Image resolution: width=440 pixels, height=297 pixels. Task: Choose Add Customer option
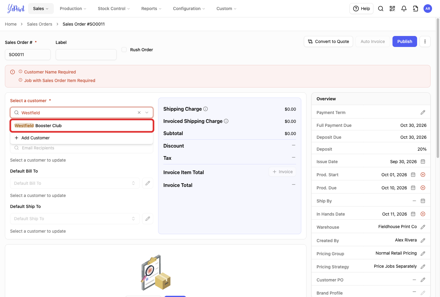(x=82, y=138)
